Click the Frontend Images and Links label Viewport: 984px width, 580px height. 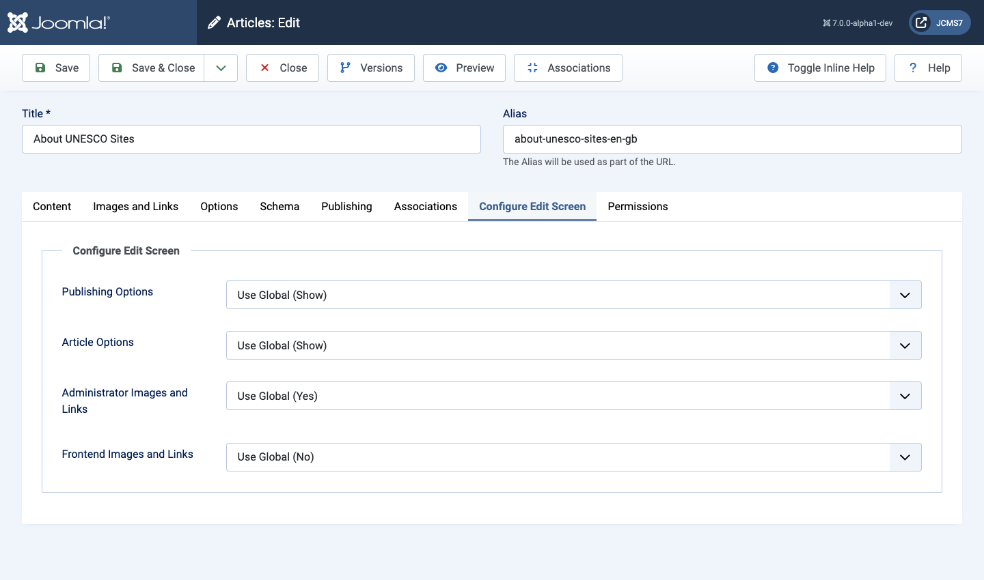coord(128,454)
